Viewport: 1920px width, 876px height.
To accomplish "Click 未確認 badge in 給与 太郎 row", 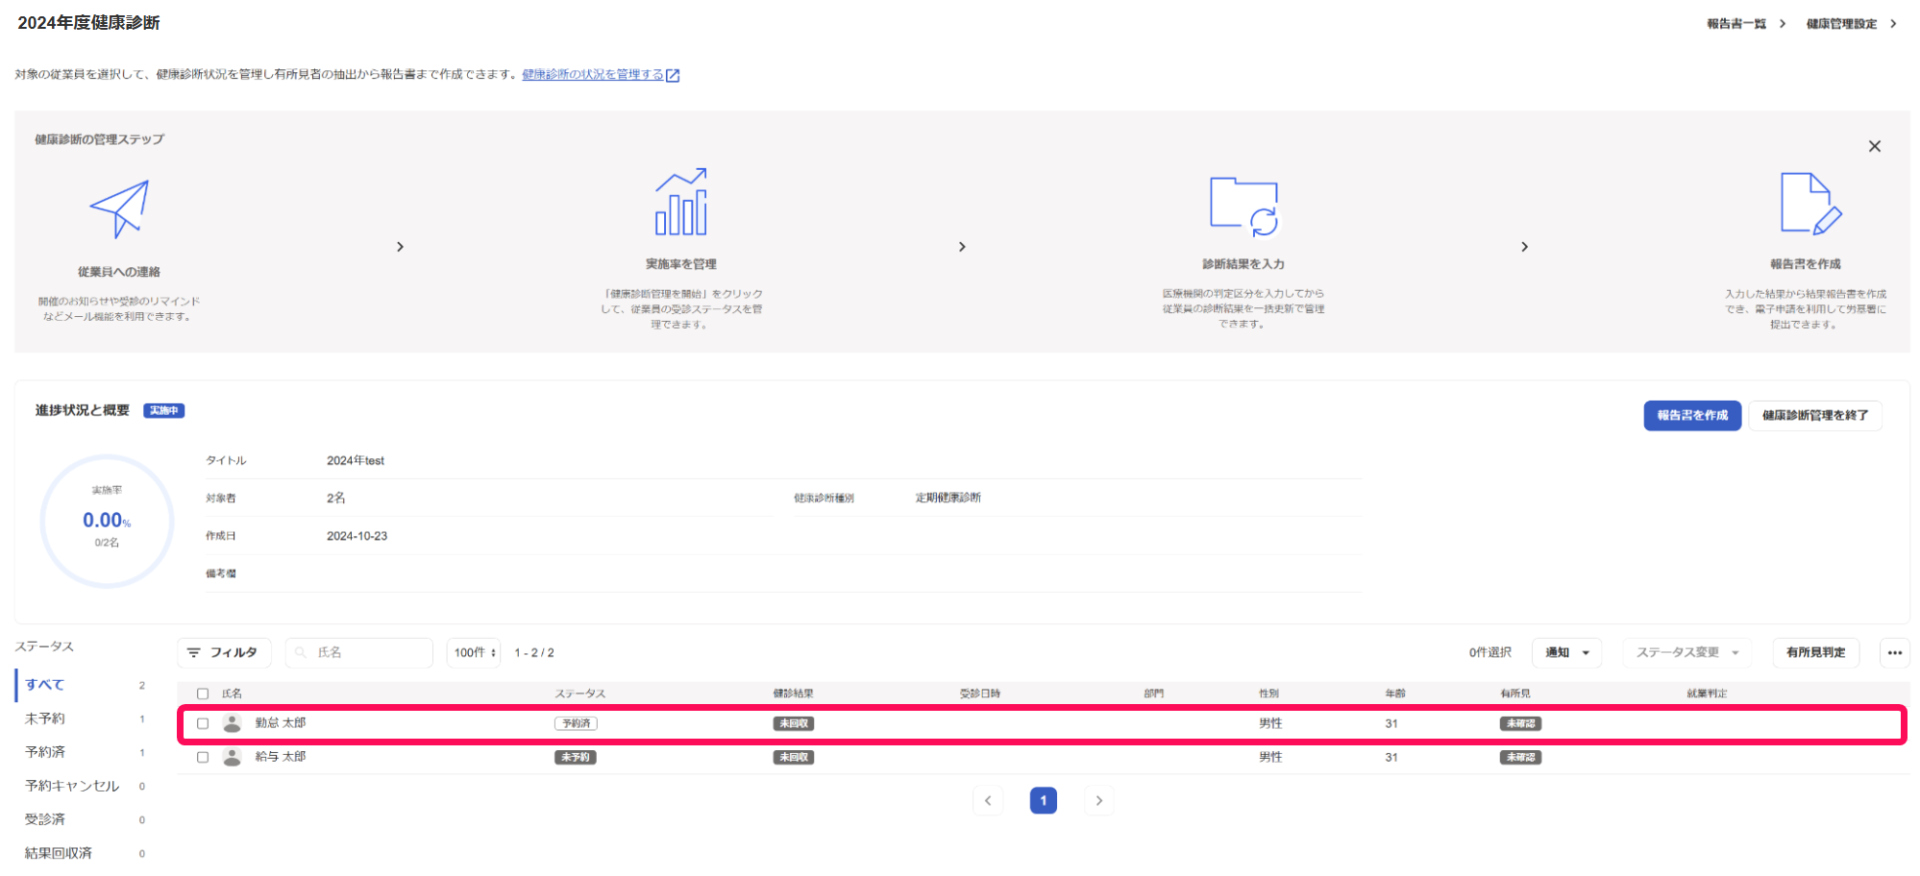I will (1520, 757).
